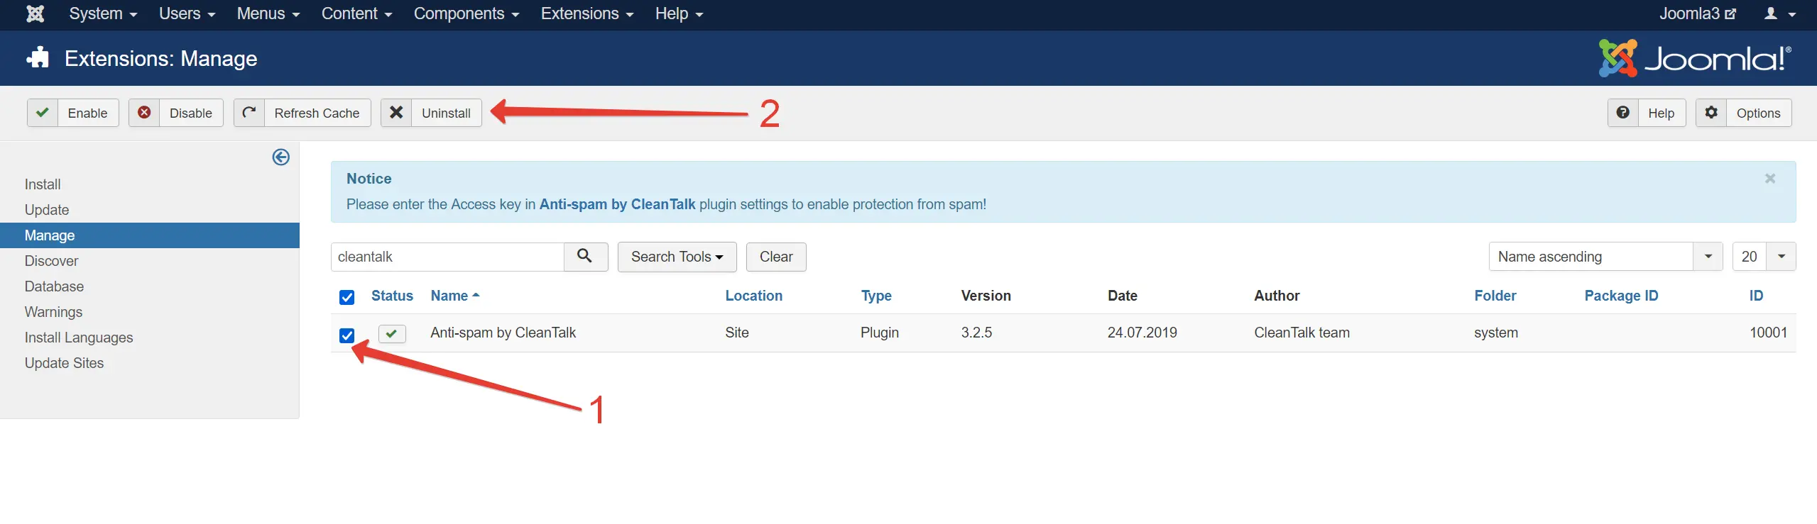
Task: Open Anti-spam by CleanTalk link in notice
Action: point(617,204)
